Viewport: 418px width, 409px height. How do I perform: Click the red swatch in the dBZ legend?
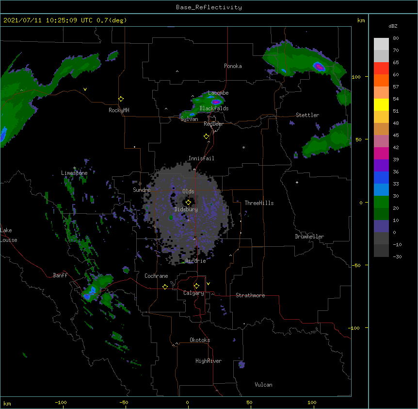coord(381,68)
